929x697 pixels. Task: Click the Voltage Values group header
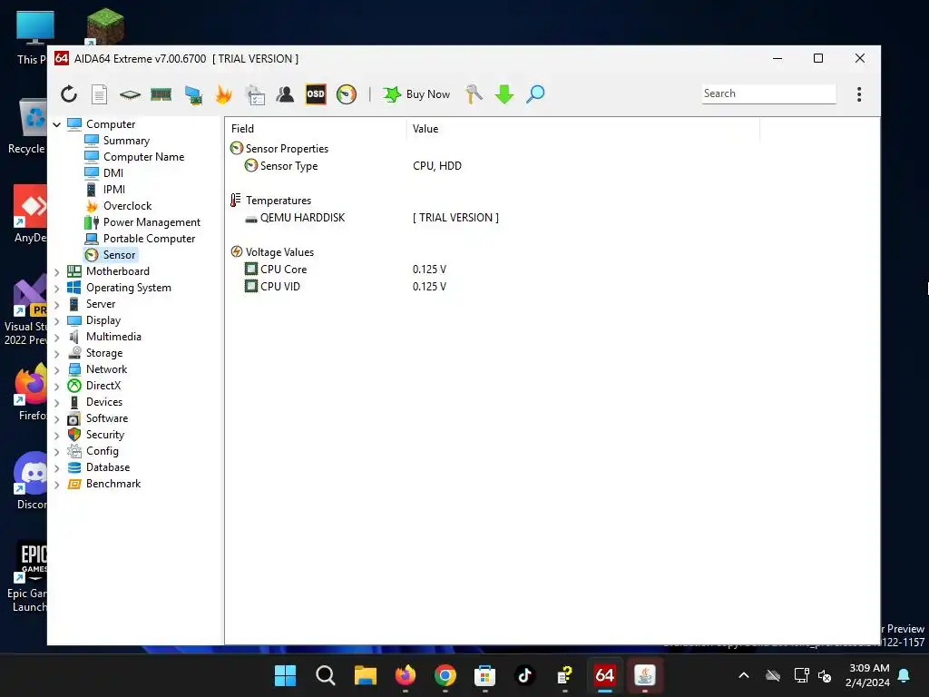coord(279,252)
